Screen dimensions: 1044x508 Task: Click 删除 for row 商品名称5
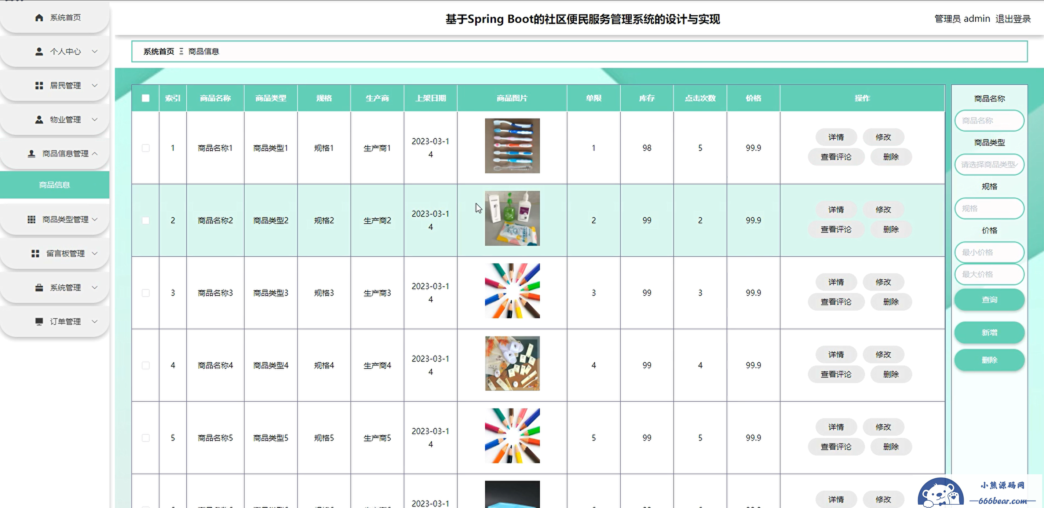pyautogui.click(x=891, y=447)
